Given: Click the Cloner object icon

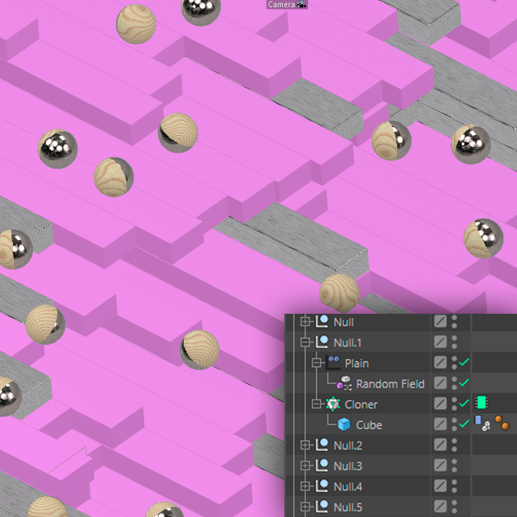Looking at the screenshot, I should pyautogui.click(x=333, y=404).
